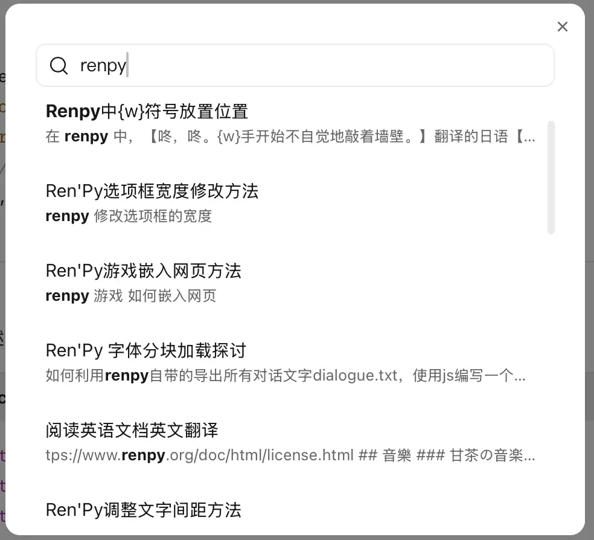Viewport: 594px width, 540px height.
Task: Close the search dialog with the X
Action: pyautogui.click(x=562, y=27)
